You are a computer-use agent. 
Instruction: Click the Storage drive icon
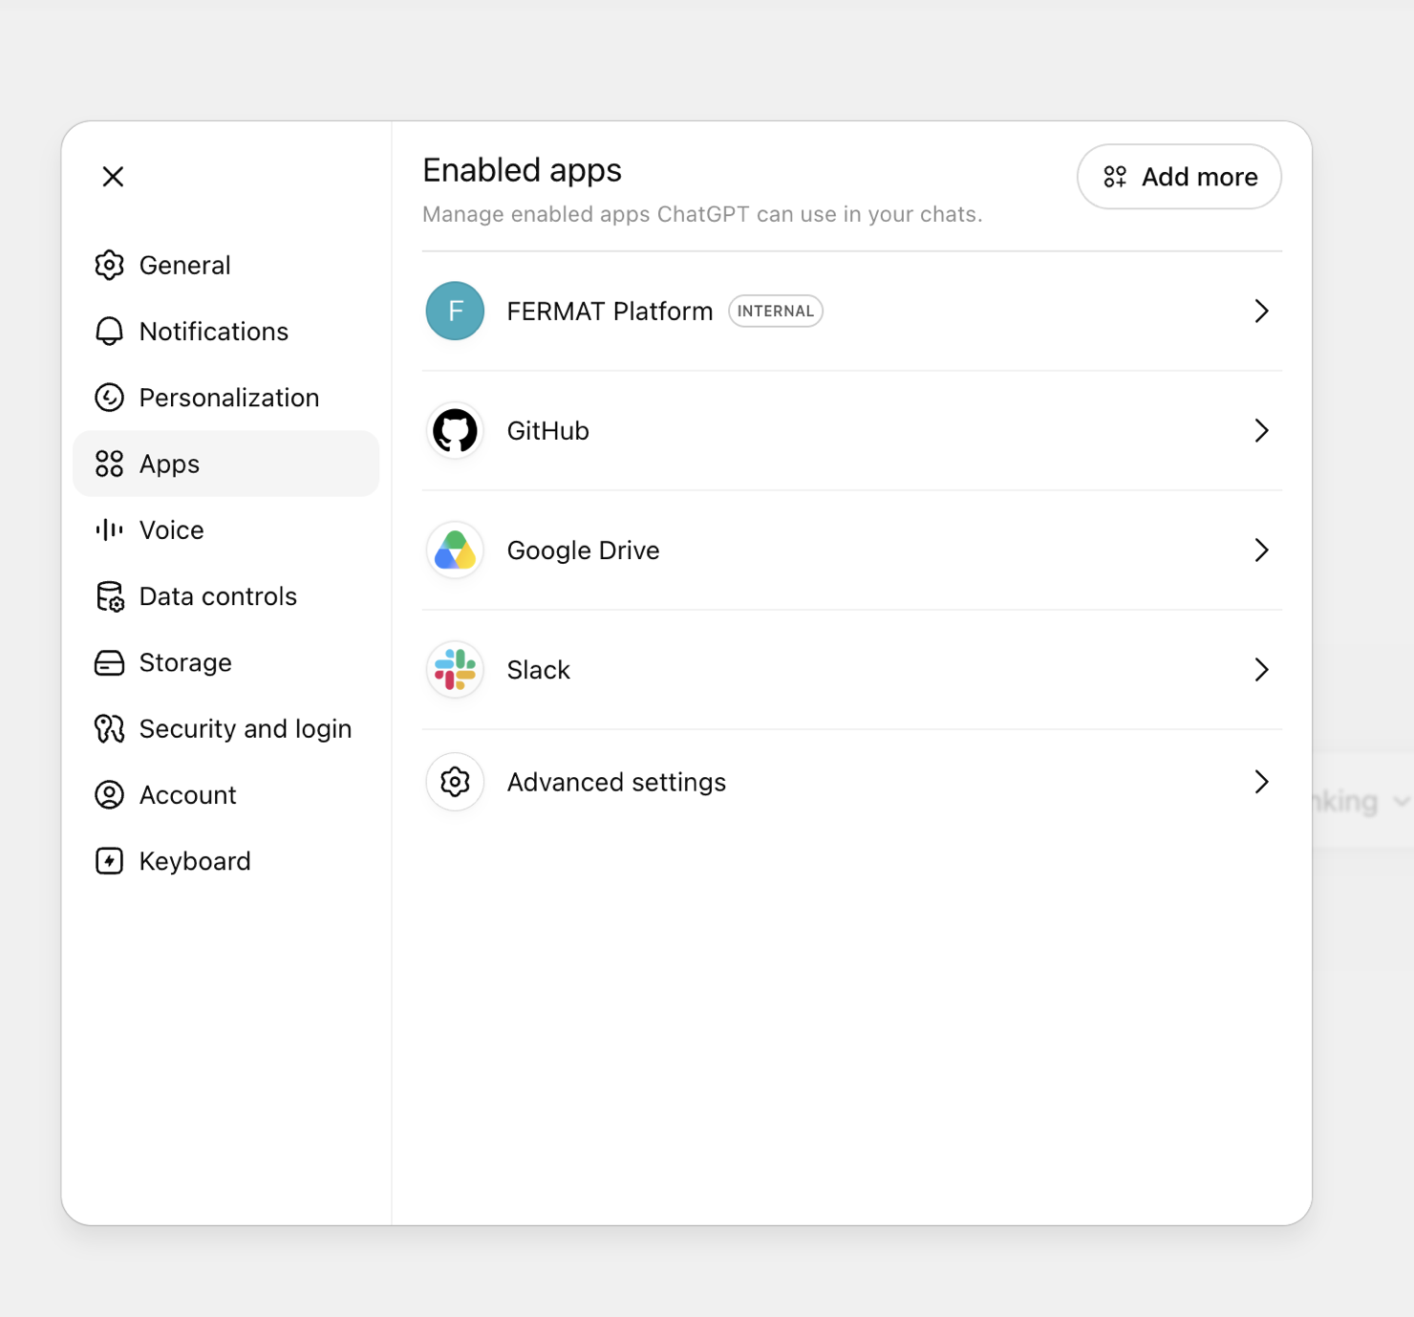point(110,662)
